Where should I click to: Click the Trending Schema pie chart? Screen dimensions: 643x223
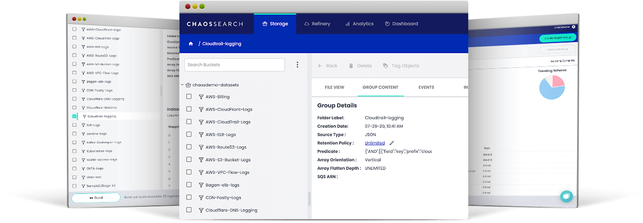(x=553, y=87)
